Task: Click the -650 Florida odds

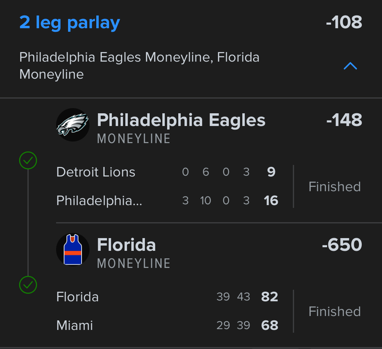Action: [x=342, y=245]
